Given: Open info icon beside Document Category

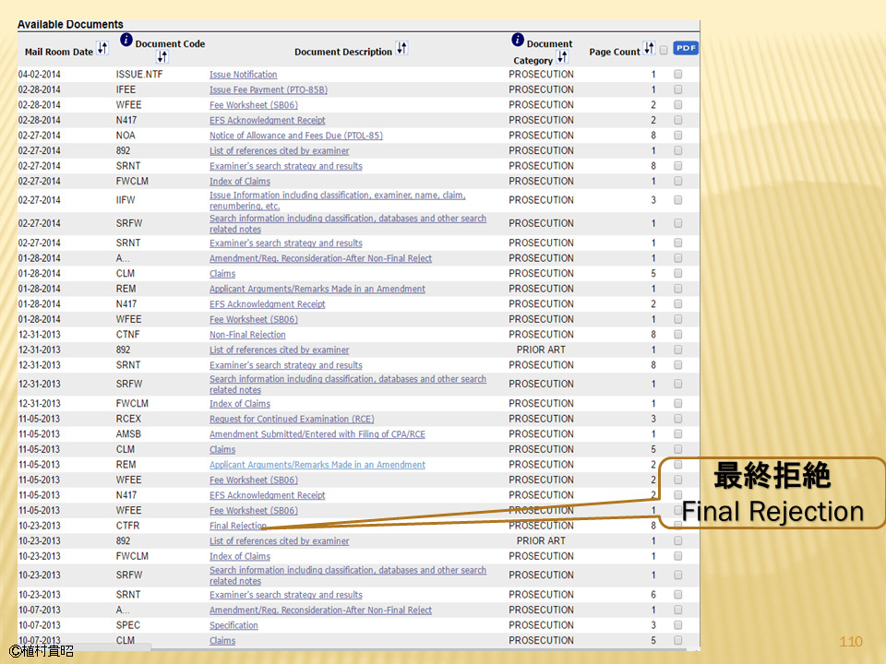Looking at the screenshot, I should pos(518,40).
